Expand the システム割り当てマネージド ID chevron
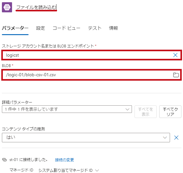 [x=97, y=170]
